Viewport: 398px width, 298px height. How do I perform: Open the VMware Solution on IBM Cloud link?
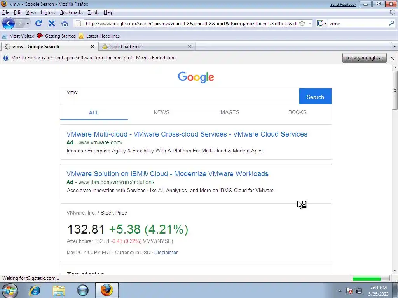coord(167,173)
